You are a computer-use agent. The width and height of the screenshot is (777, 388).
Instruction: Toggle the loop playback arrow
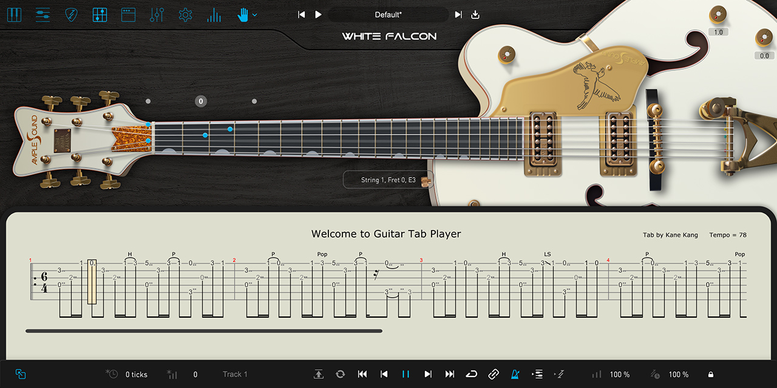tap(472, 374)
